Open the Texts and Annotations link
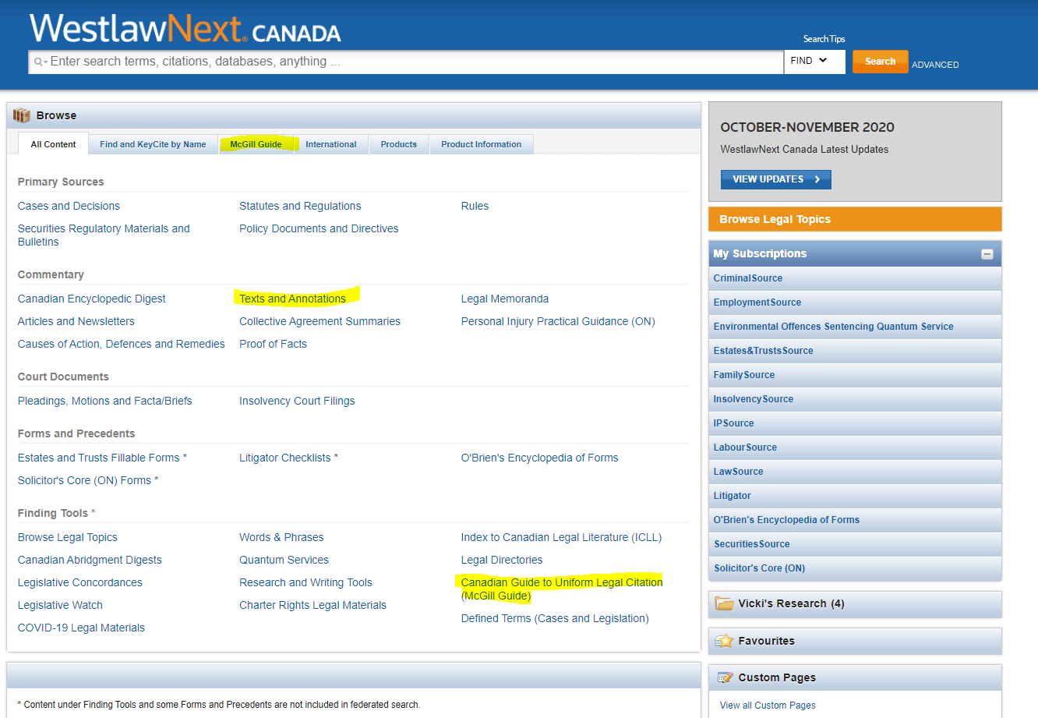This screenshot has height=718, width=1038. pyautogui.click(x=293, y=298)
